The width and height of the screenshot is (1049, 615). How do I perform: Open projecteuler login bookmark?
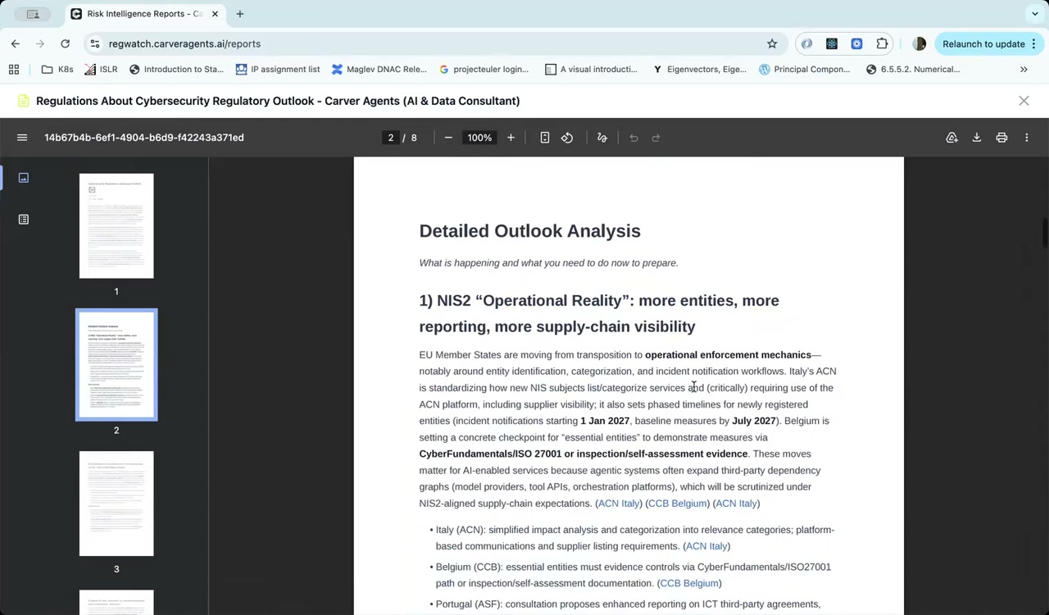(x=484, y=70)
